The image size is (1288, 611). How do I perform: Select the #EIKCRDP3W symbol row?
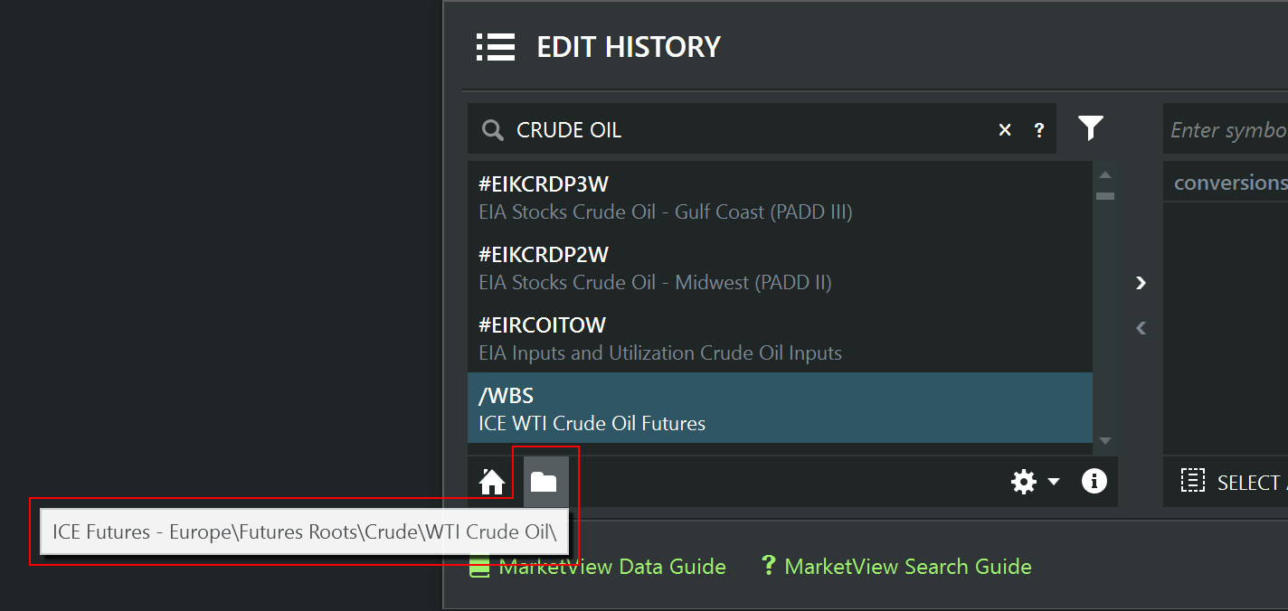(780, 197)
